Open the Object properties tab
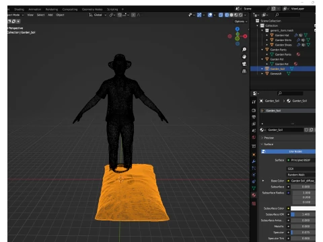Screen dimensions: 323x242 pyautogui.click(x=254, y=155)
